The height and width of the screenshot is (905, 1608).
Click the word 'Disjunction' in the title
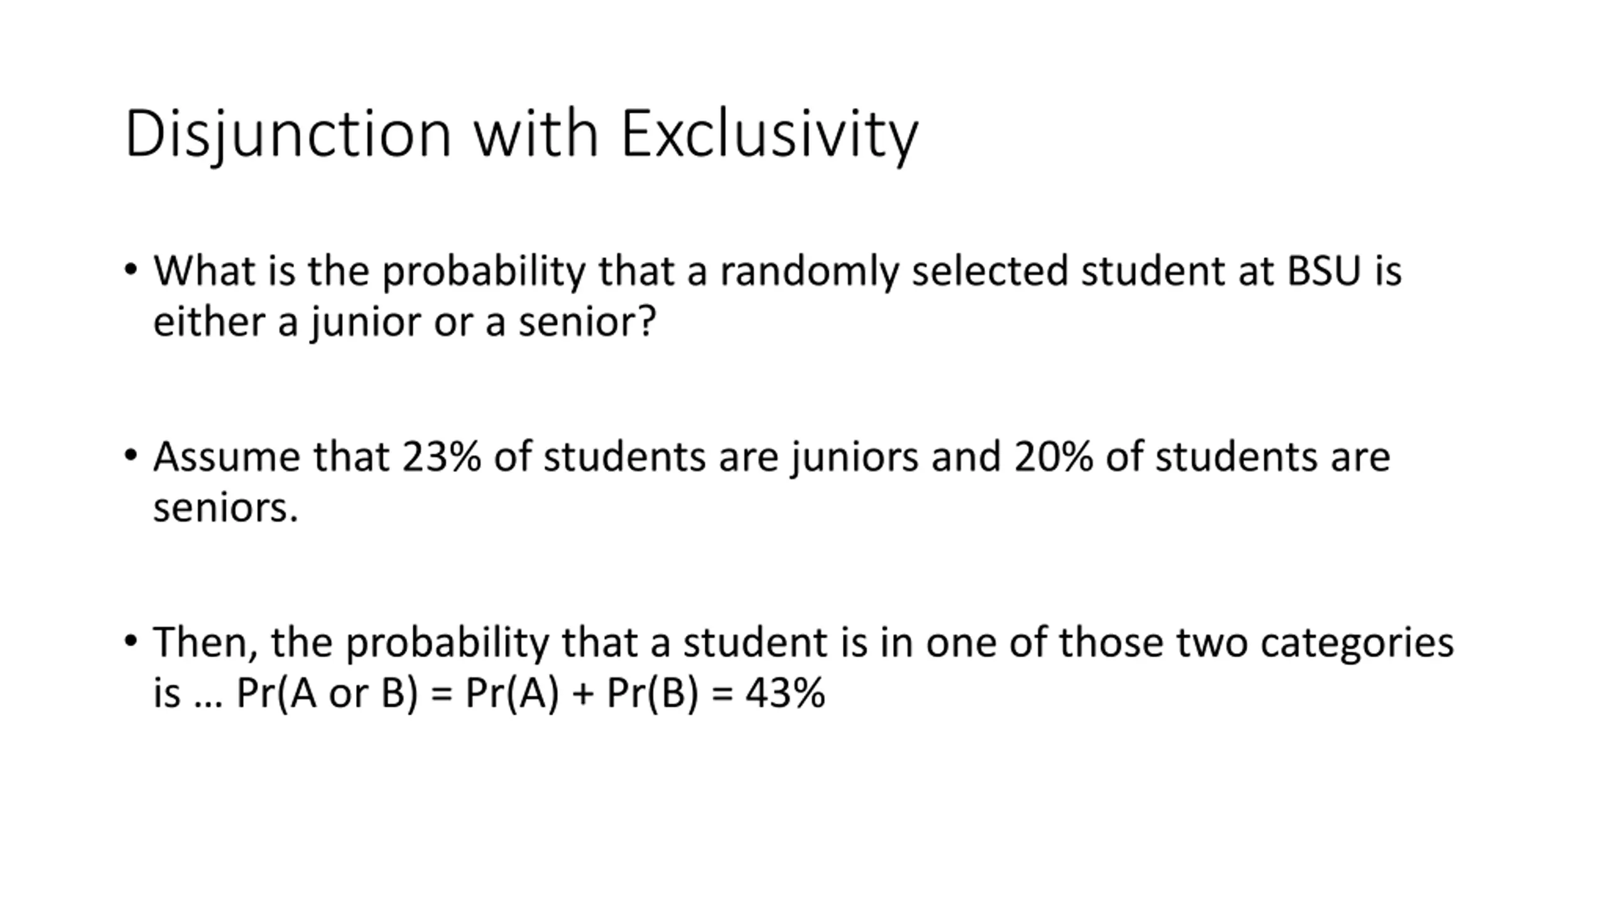288,133
